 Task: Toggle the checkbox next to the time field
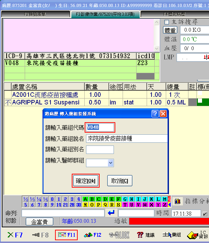tap(205, 213)
